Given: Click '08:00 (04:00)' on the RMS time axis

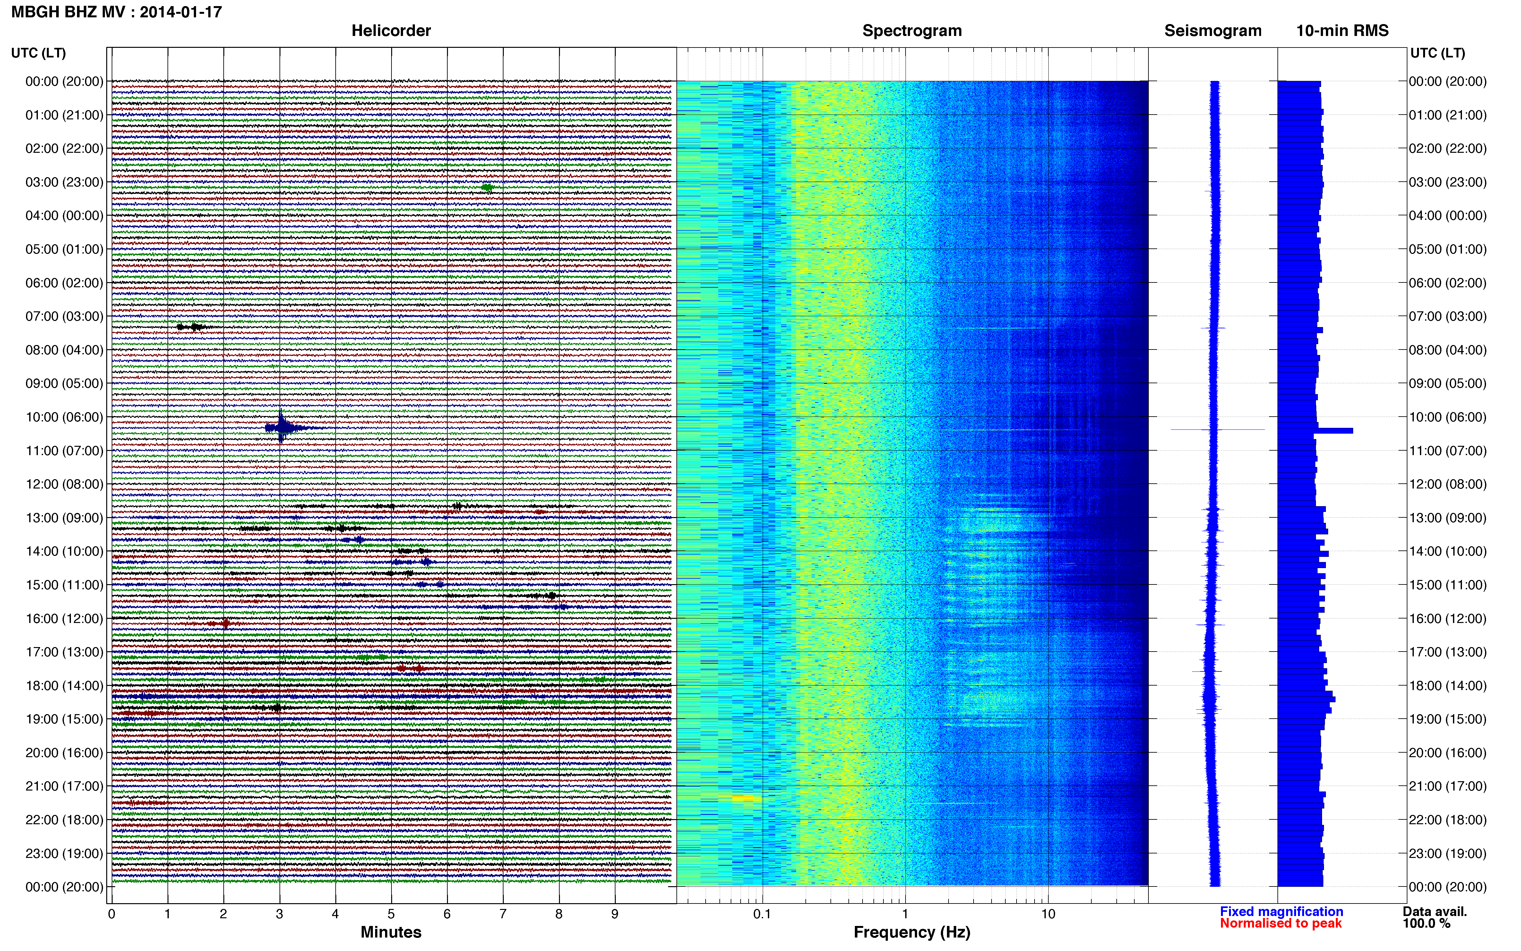Looking at the screenshot, I should (1448, 350).
